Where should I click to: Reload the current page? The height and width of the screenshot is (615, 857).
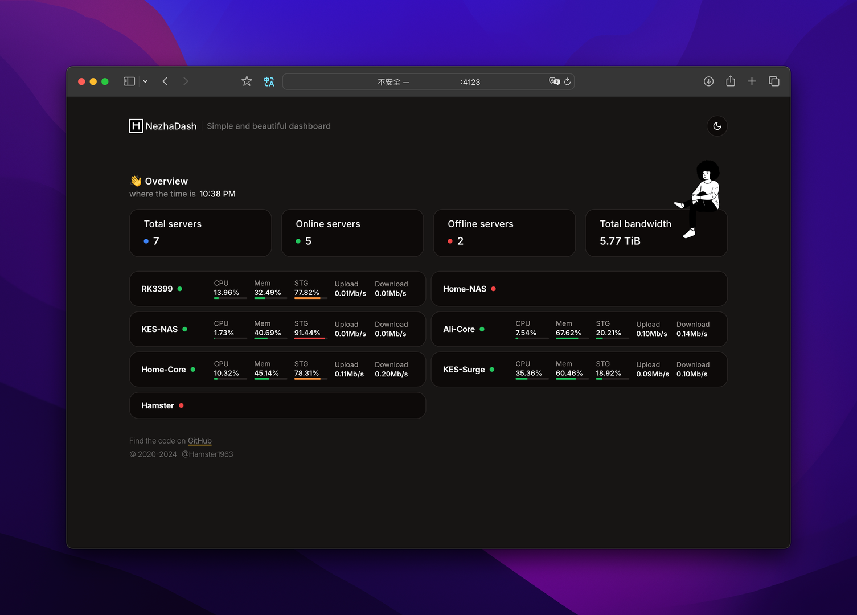(x=567, y=81)
